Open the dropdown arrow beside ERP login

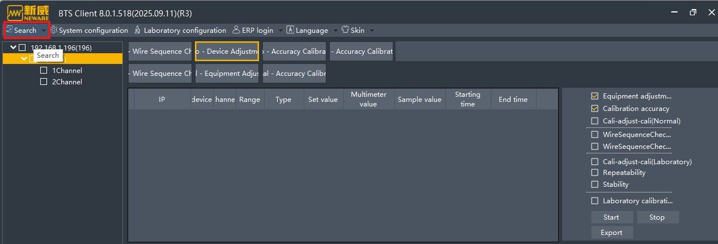click(280, 31)
